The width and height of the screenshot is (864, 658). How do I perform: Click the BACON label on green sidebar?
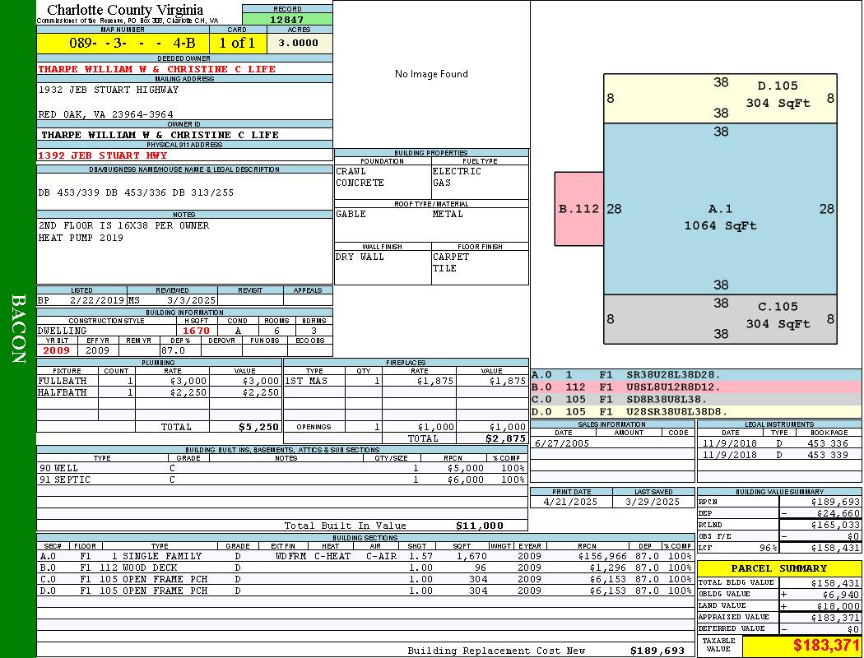(18, 329)
